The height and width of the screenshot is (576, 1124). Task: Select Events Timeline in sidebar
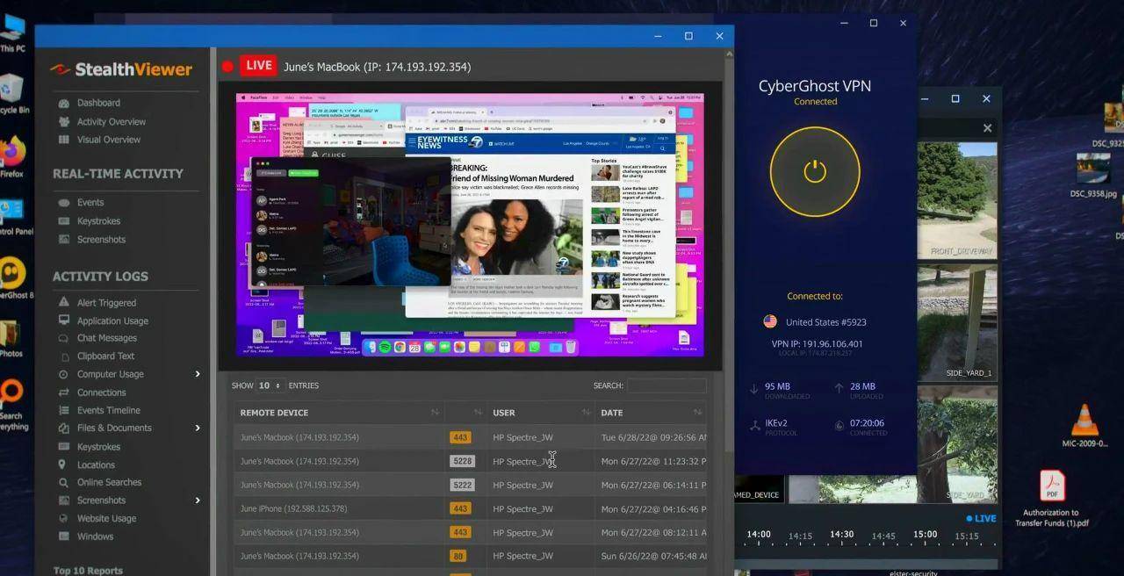pyautogui.click(x=108, y=410)
